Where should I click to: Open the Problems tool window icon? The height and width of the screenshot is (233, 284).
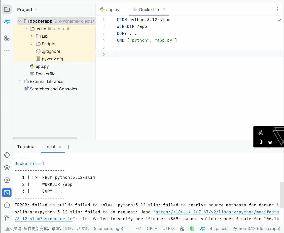click(x=7, y=205)
